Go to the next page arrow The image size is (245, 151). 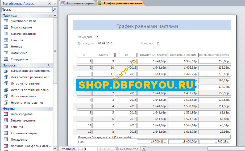tap(101, 149)
